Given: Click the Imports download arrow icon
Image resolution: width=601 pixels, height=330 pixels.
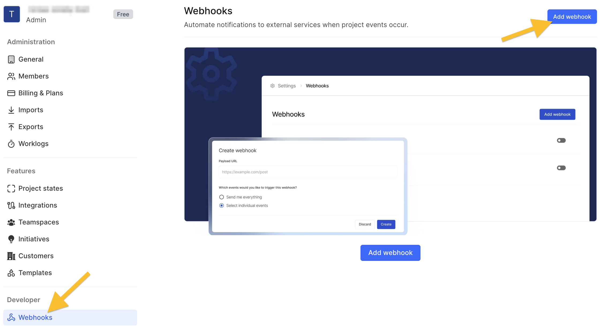Looking at the screenshot, I should point(11,110).
